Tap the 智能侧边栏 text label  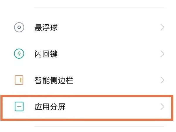54,80
